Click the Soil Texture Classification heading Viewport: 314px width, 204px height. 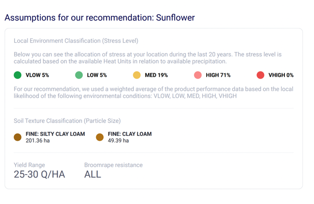(67, 121)
